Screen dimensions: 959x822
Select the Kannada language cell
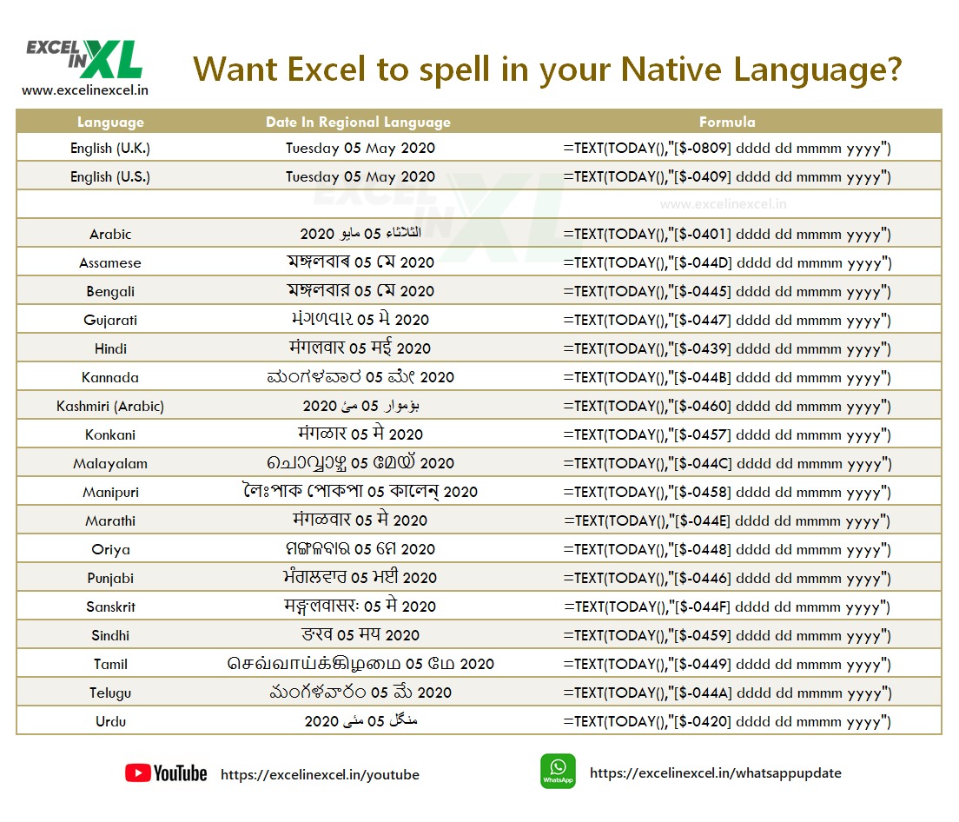110,377
